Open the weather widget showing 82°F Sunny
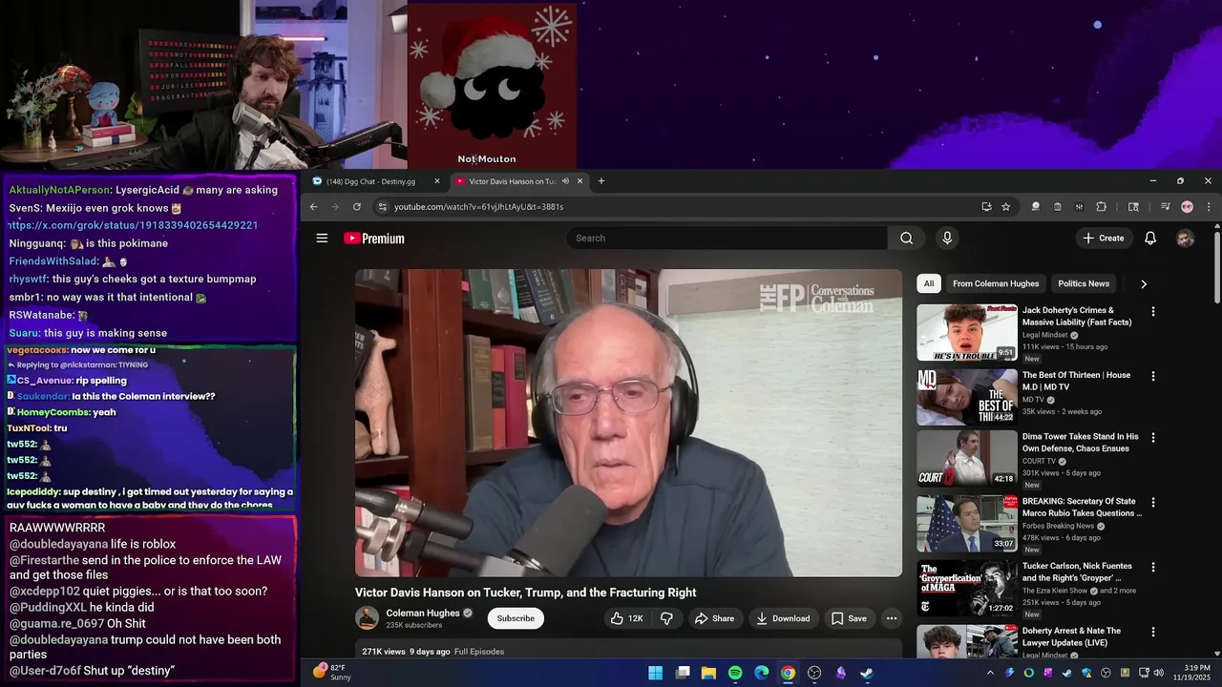The height and width of the screenshot is (687, 1222). point(332,673)
